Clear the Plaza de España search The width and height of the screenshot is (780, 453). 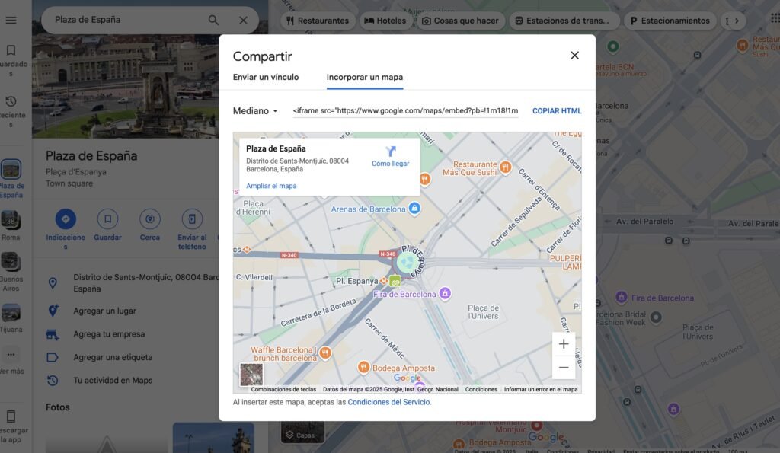click(243, 20)
